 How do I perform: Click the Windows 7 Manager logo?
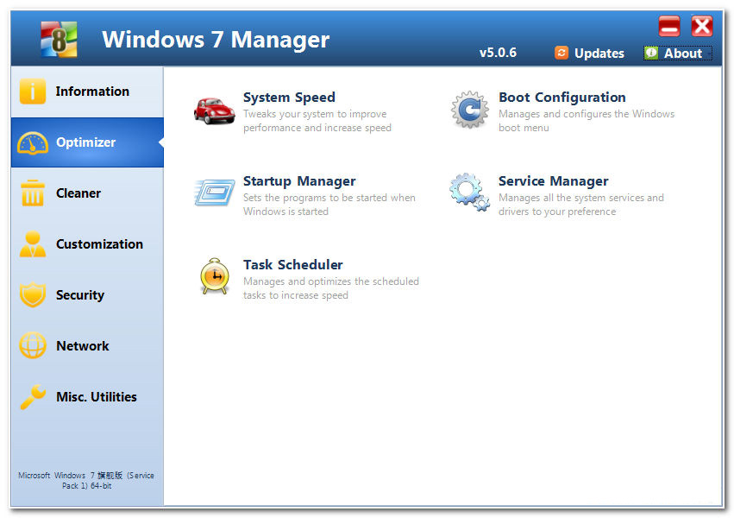(59, 39)
